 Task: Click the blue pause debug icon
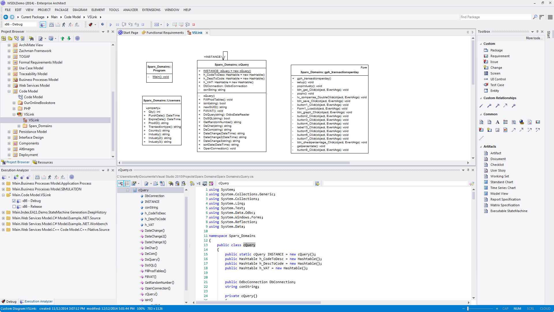[x=117, y=25]
